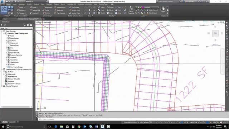This screenshot has width=229, height=129.
Task: Open the Toolspace palette button
Action: [x=4, y=10]
